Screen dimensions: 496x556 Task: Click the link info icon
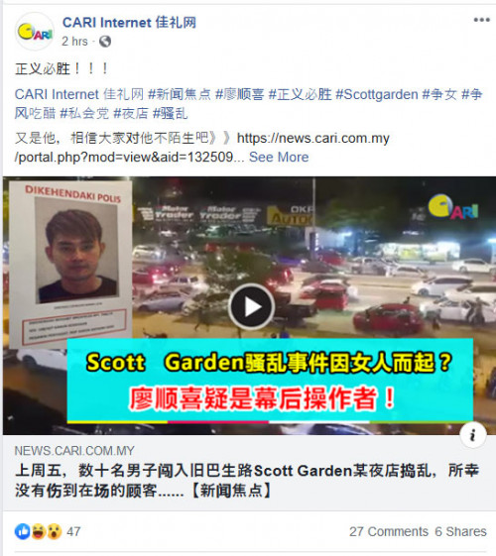click(472, 435)
